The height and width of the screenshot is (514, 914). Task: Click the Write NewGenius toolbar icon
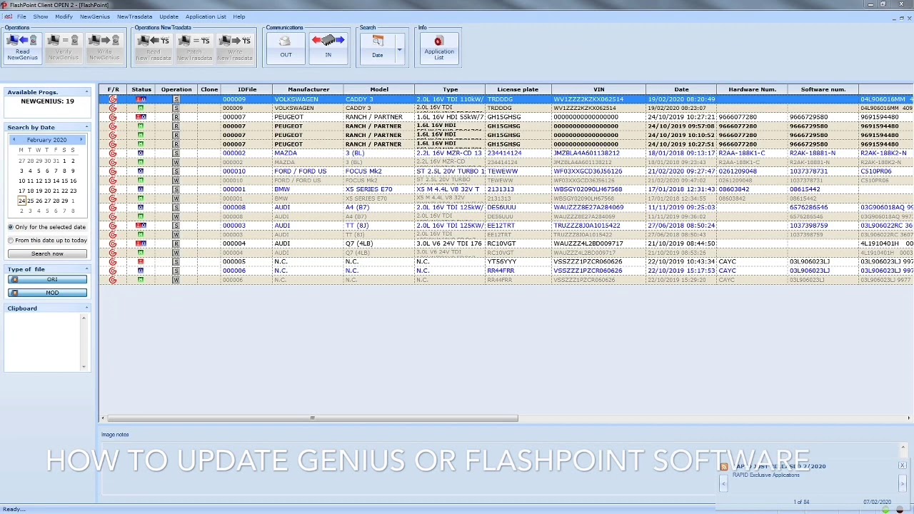(104, 48)
